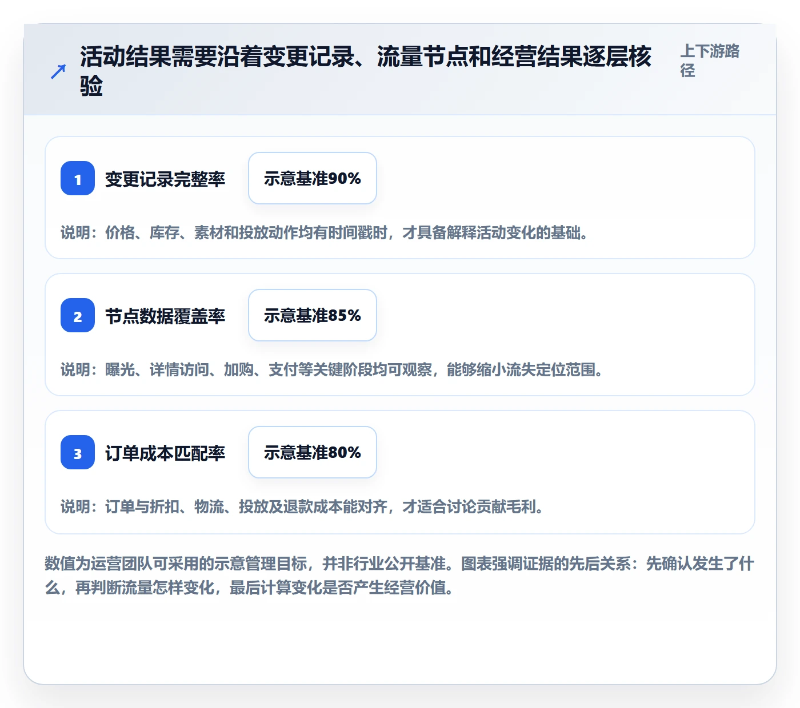Click the main title 活动结果需要沿着变更记录
The height and width of the screenshot is (708, 800).
(366, 71)
